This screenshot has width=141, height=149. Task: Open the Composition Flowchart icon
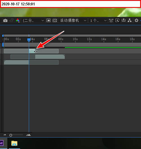[x=130, y=20]
